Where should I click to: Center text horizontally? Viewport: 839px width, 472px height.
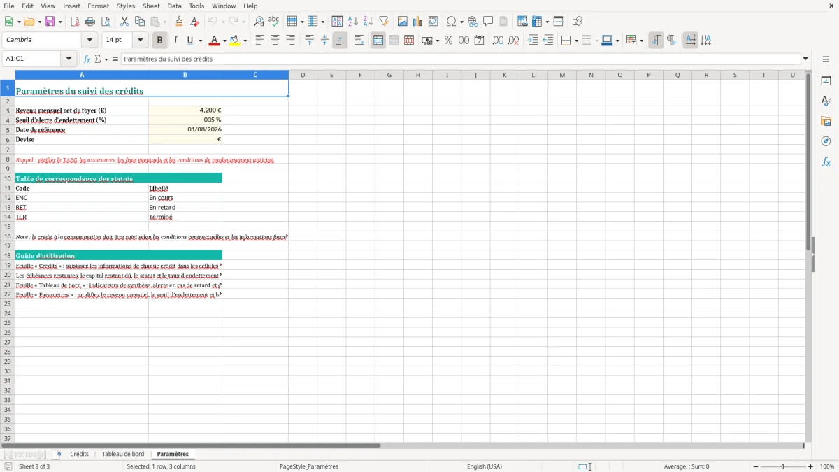point(275,41)
